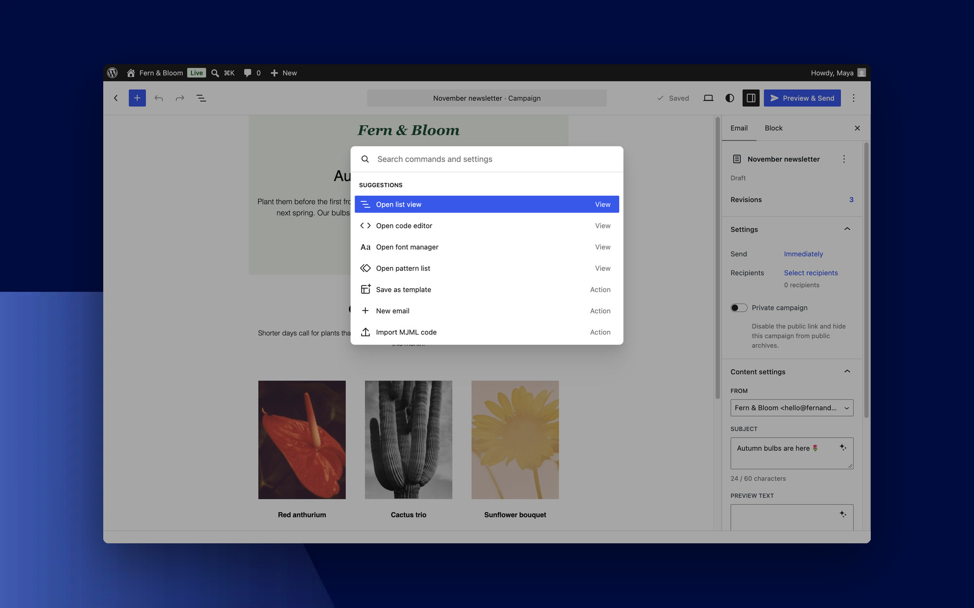Image resolution: width=974 pixels, height=608 pixels.
Task: Click the Select recipients link
Action: point(811,273)
